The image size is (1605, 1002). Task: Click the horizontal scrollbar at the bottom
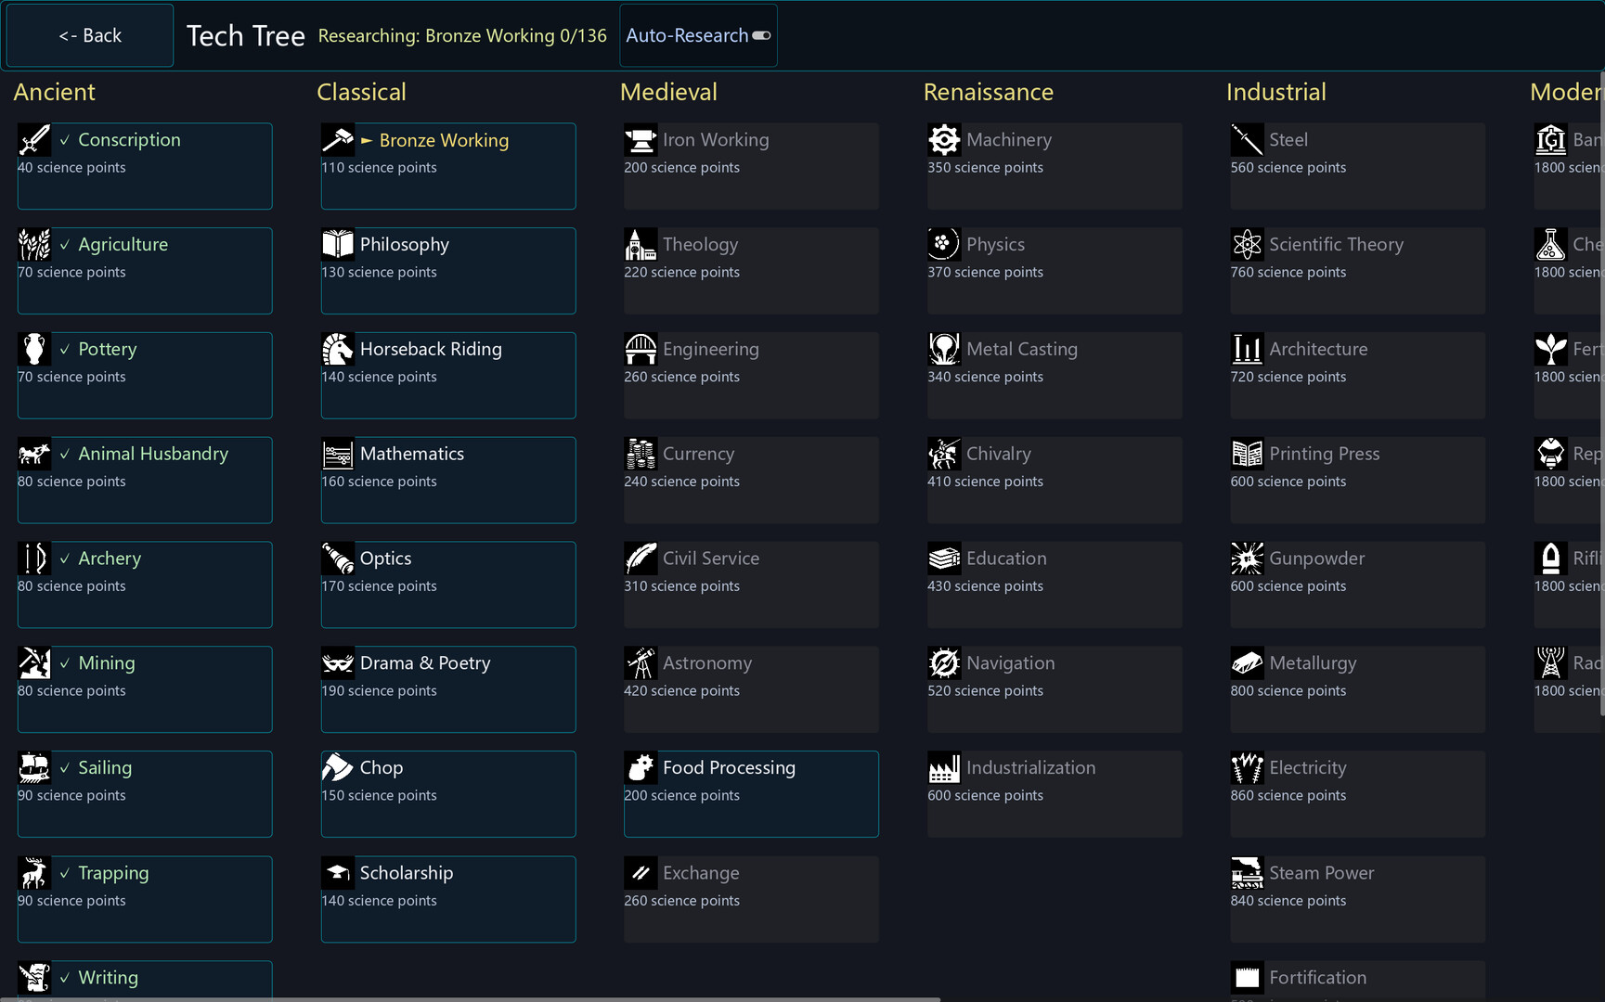point(471,999)
